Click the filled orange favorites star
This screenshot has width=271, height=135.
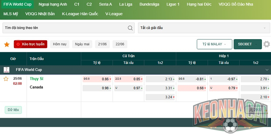point(7,45)
